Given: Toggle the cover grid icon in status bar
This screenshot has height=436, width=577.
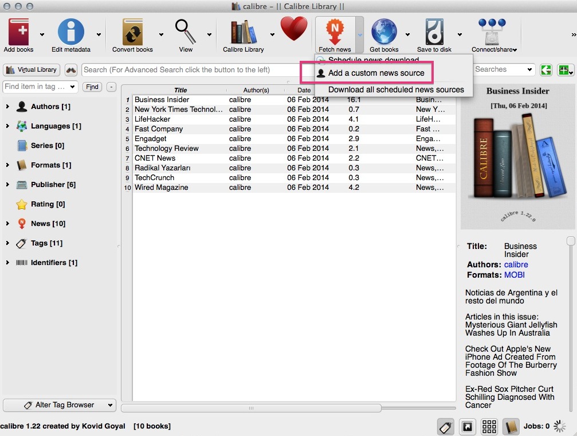Looking at the screenshot, I should click(489, 427).
